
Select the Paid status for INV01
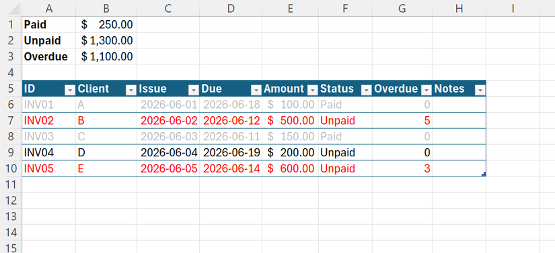click(x=345, y=105)
